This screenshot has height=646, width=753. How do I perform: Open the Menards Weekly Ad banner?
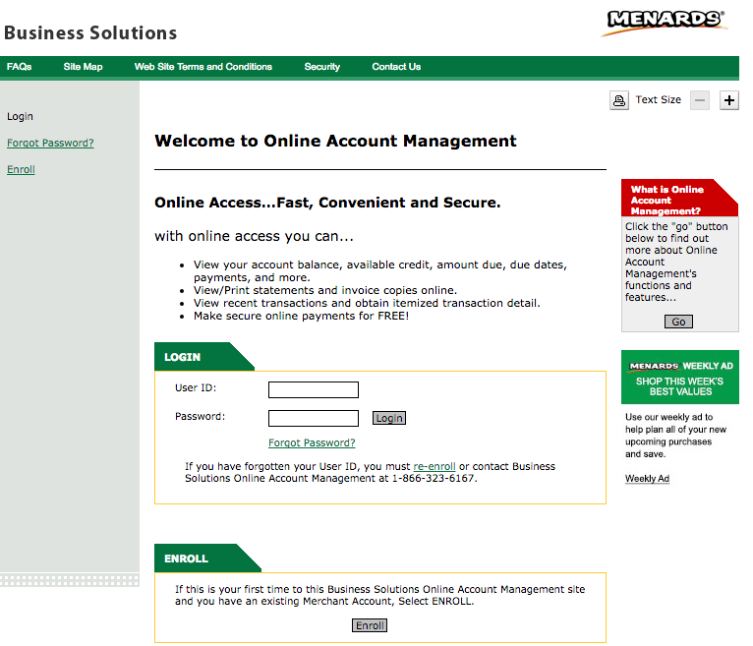tap(680, 377)
